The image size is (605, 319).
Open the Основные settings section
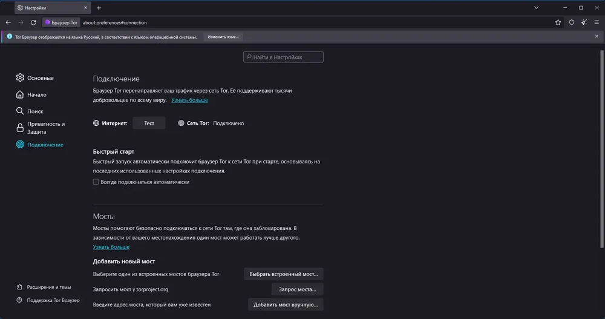pos(34,77)
